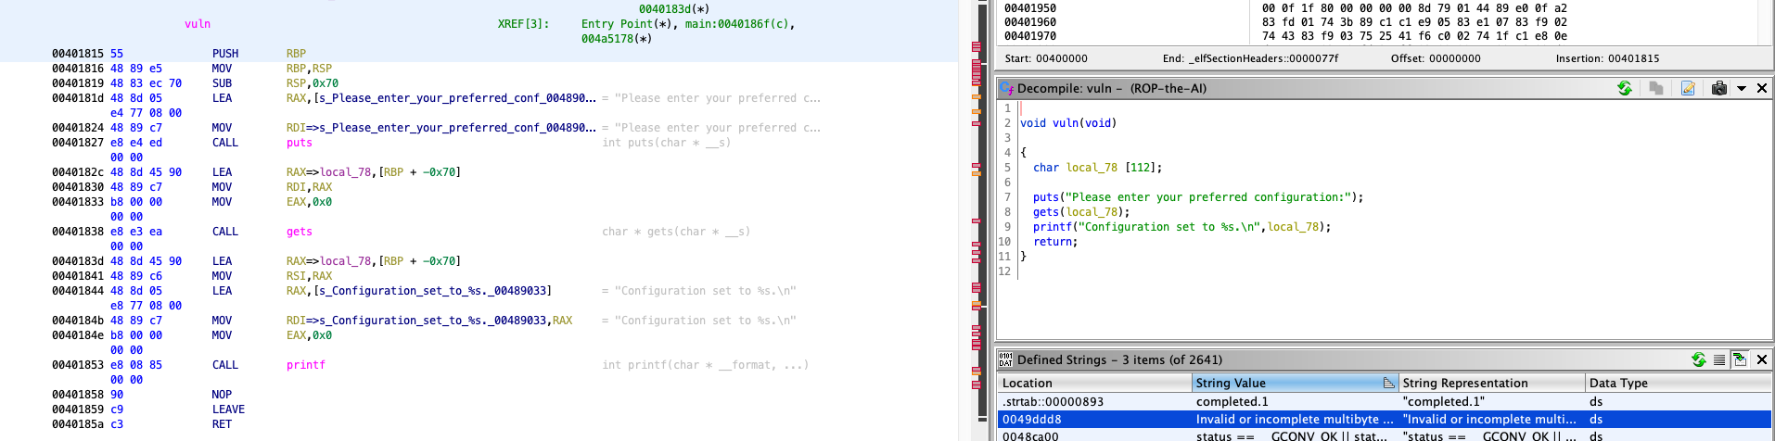Toggle navigation on selection in Defined Strings

(x=1740, y=359)
